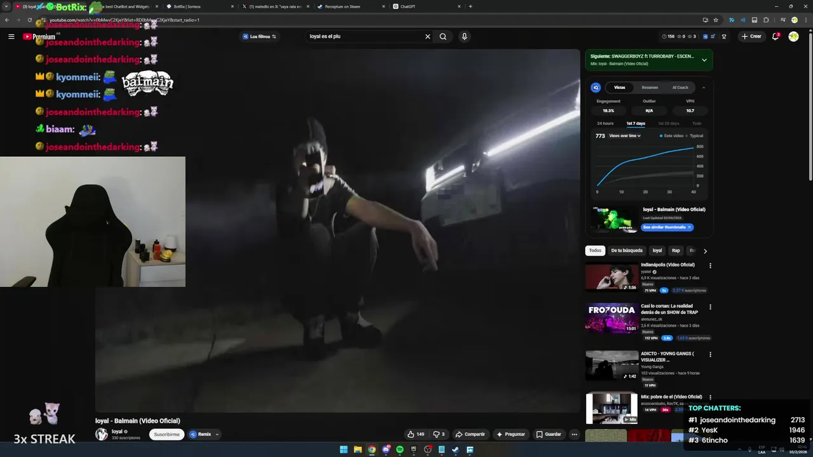Expand the Siguiente mix playlist chevron
This screenshot has width=813, height=457.
point(704,60)
